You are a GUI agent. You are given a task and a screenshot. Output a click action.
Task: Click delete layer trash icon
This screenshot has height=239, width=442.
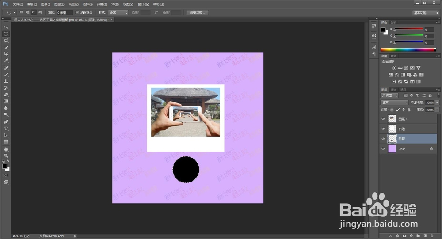[x=431, y=235]
